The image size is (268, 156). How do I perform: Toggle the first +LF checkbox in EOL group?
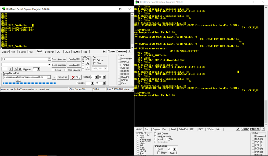pyautogui.click(x=83, y=62)
